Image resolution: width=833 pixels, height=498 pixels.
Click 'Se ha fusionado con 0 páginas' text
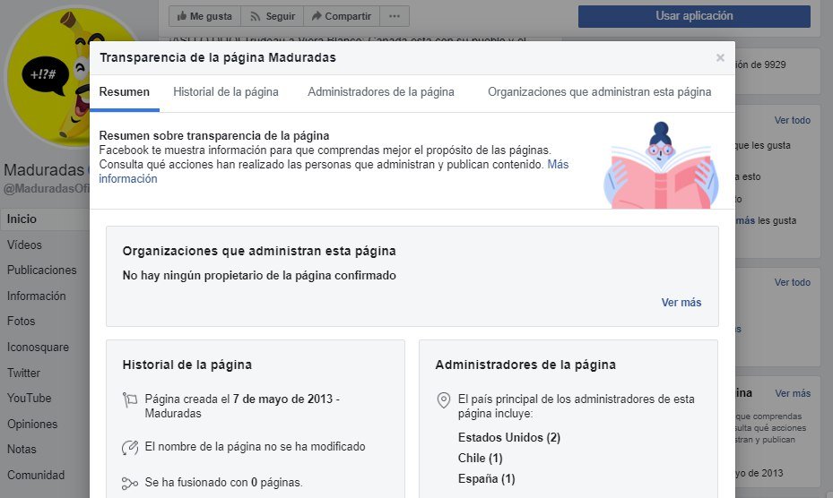[223, 483]
